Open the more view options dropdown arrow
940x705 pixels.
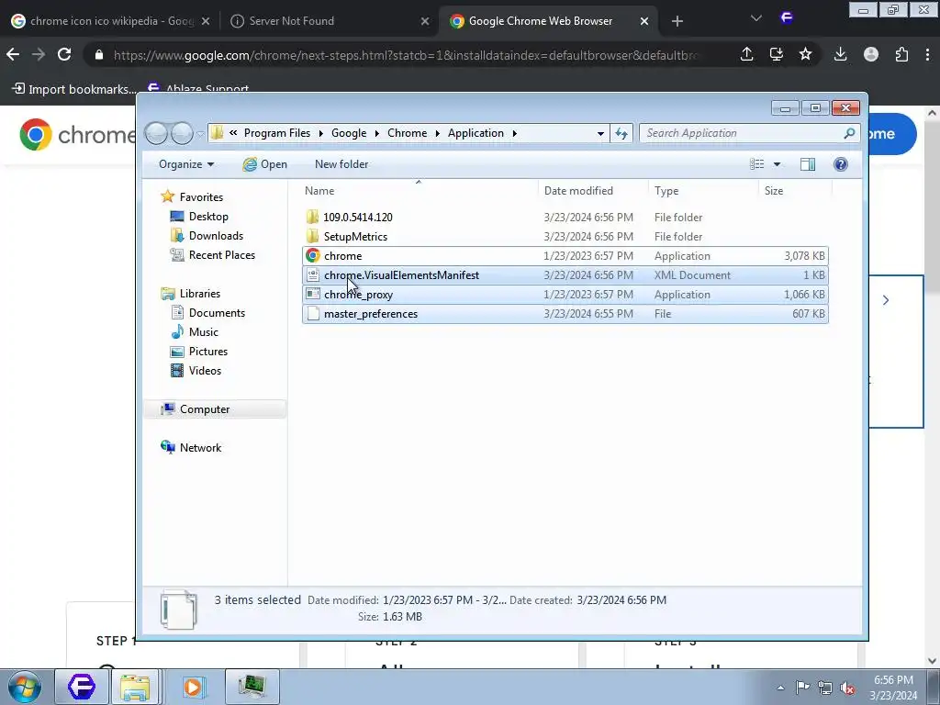tap(777, 164)
